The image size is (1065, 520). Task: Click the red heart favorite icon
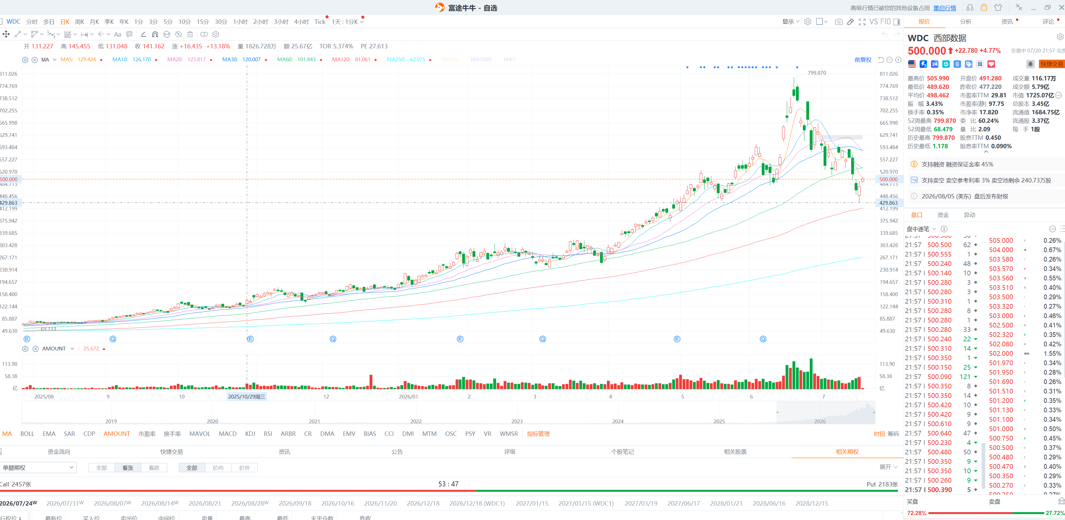click(991, 64)
